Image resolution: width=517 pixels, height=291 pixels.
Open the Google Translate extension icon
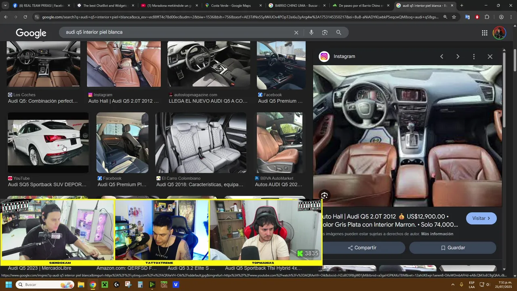click(x=467, y=17)
